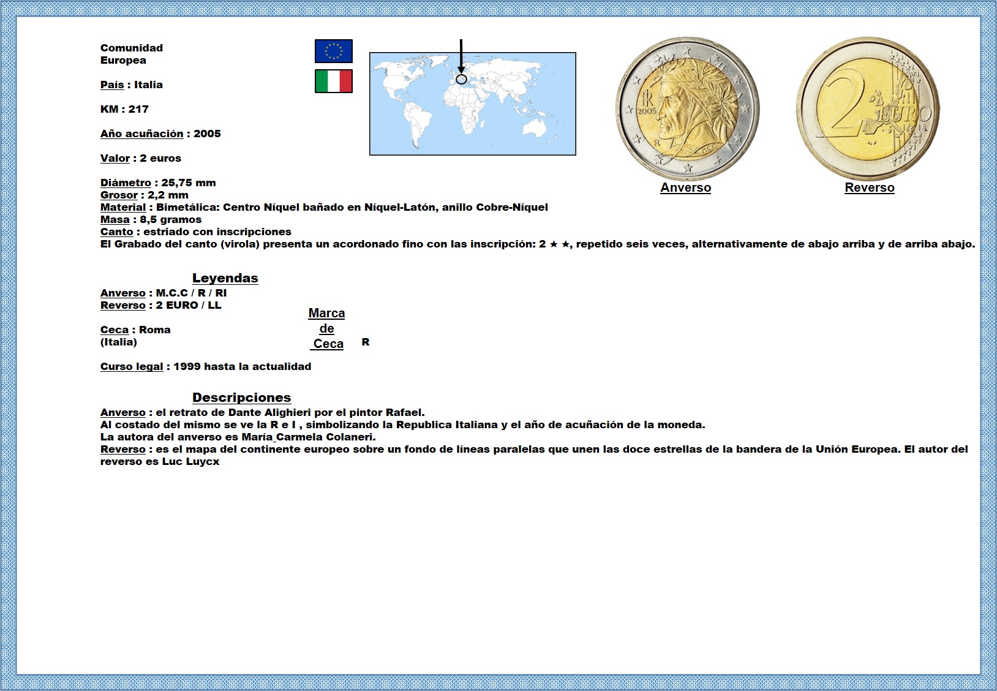Select the 'Comunidad Europea' heading text

132,54
